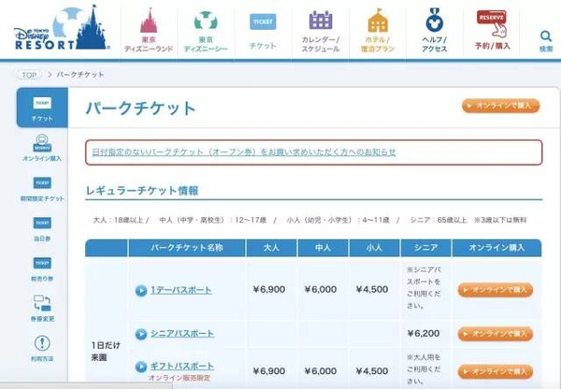Open the 予約/購入 RESERVE icon
561x389 pixels.
(x=493, y=22)
